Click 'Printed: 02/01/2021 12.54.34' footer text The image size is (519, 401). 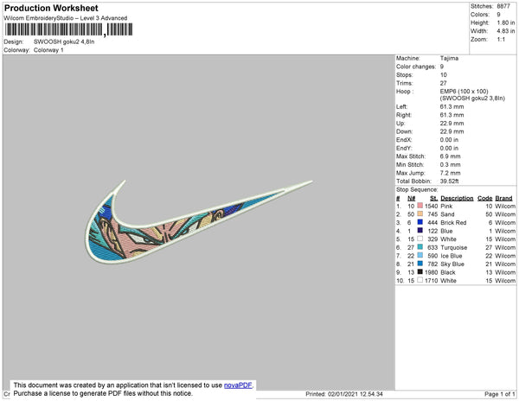[x=344, y=394]
